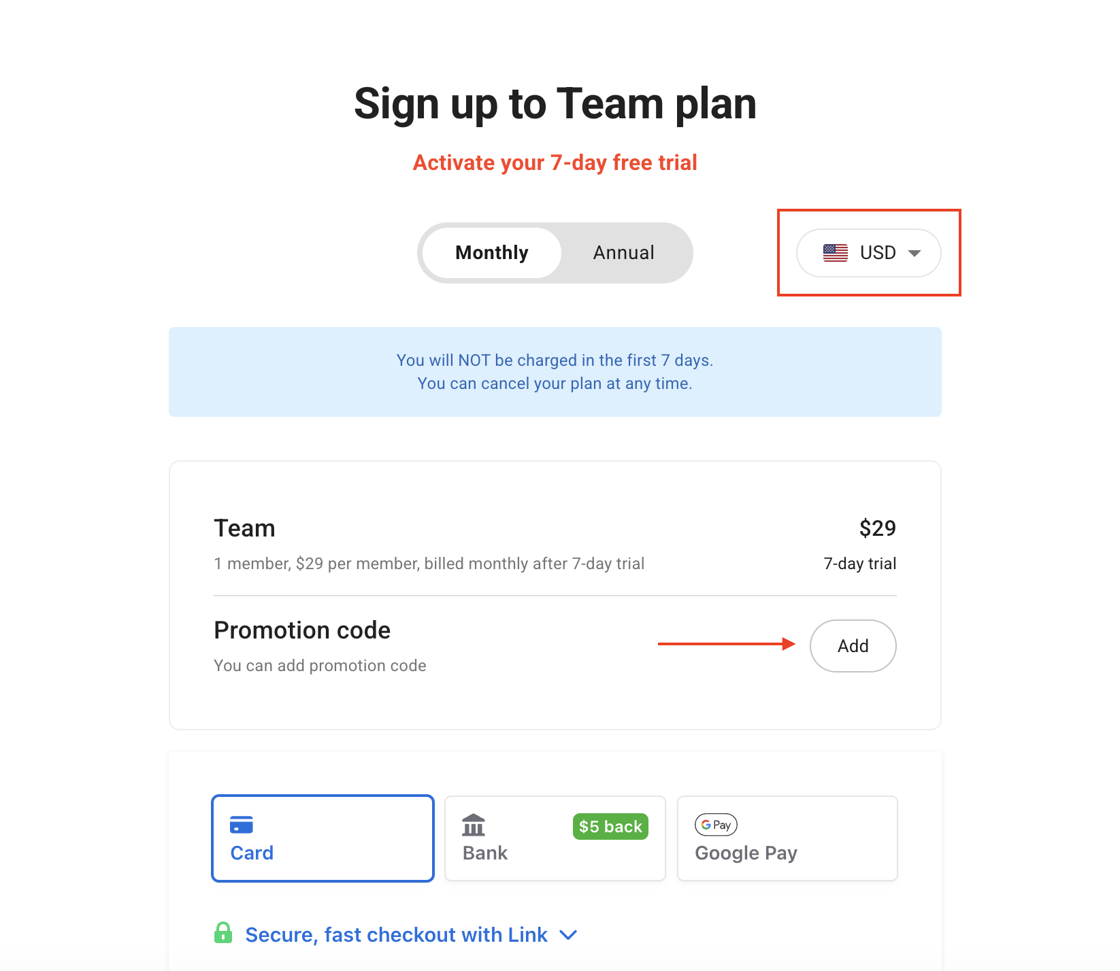The width and height of the screenshot is (1120, 971).
Task: Click the $29 Team price
Action: click(x=877, y=528)
